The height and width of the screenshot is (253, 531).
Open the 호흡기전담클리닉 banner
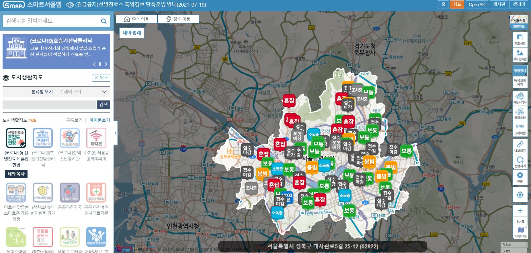pyautogui.click(x=56, y=52)
